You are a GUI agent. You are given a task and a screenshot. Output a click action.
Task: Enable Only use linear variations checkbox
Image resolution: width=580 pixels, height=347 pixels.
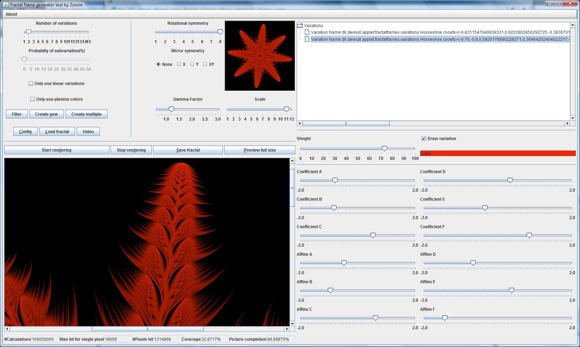pos(31,84)
